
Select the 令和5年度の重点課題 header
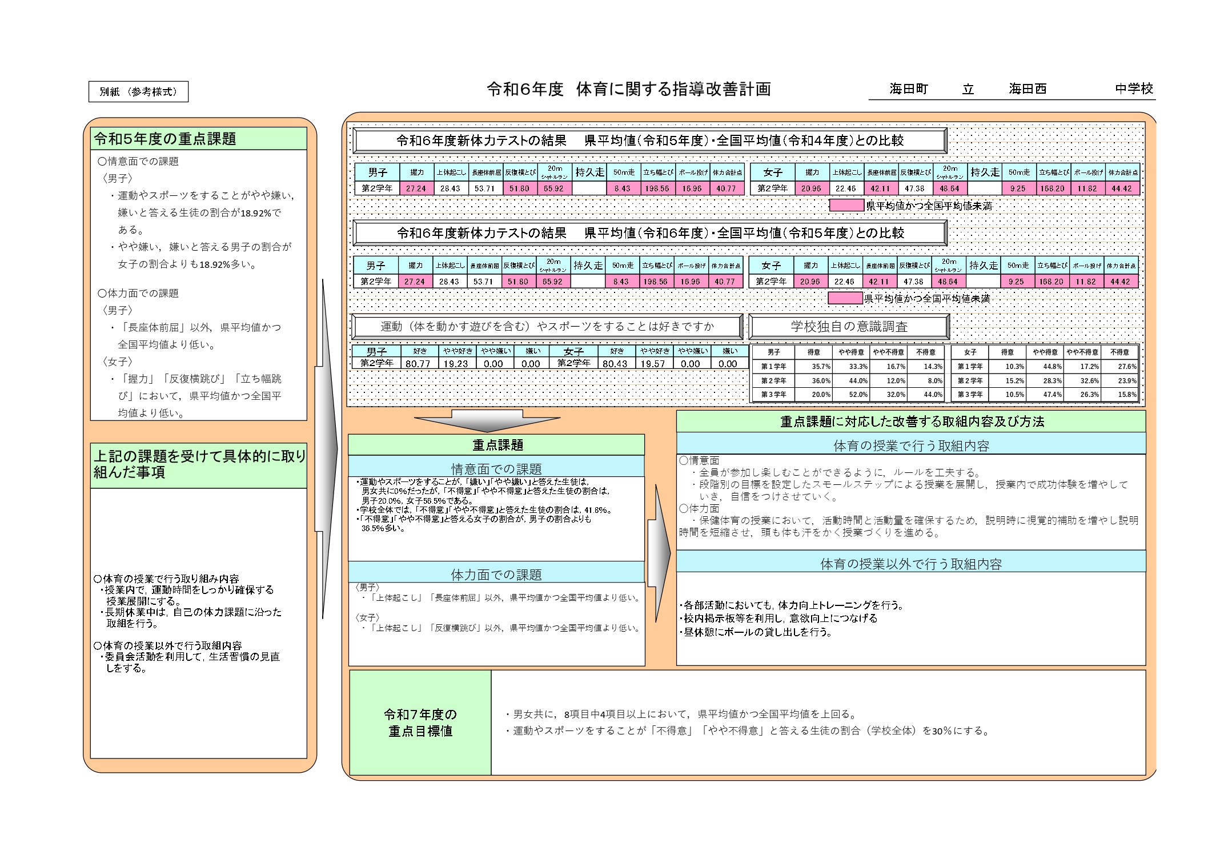[199, 139]
